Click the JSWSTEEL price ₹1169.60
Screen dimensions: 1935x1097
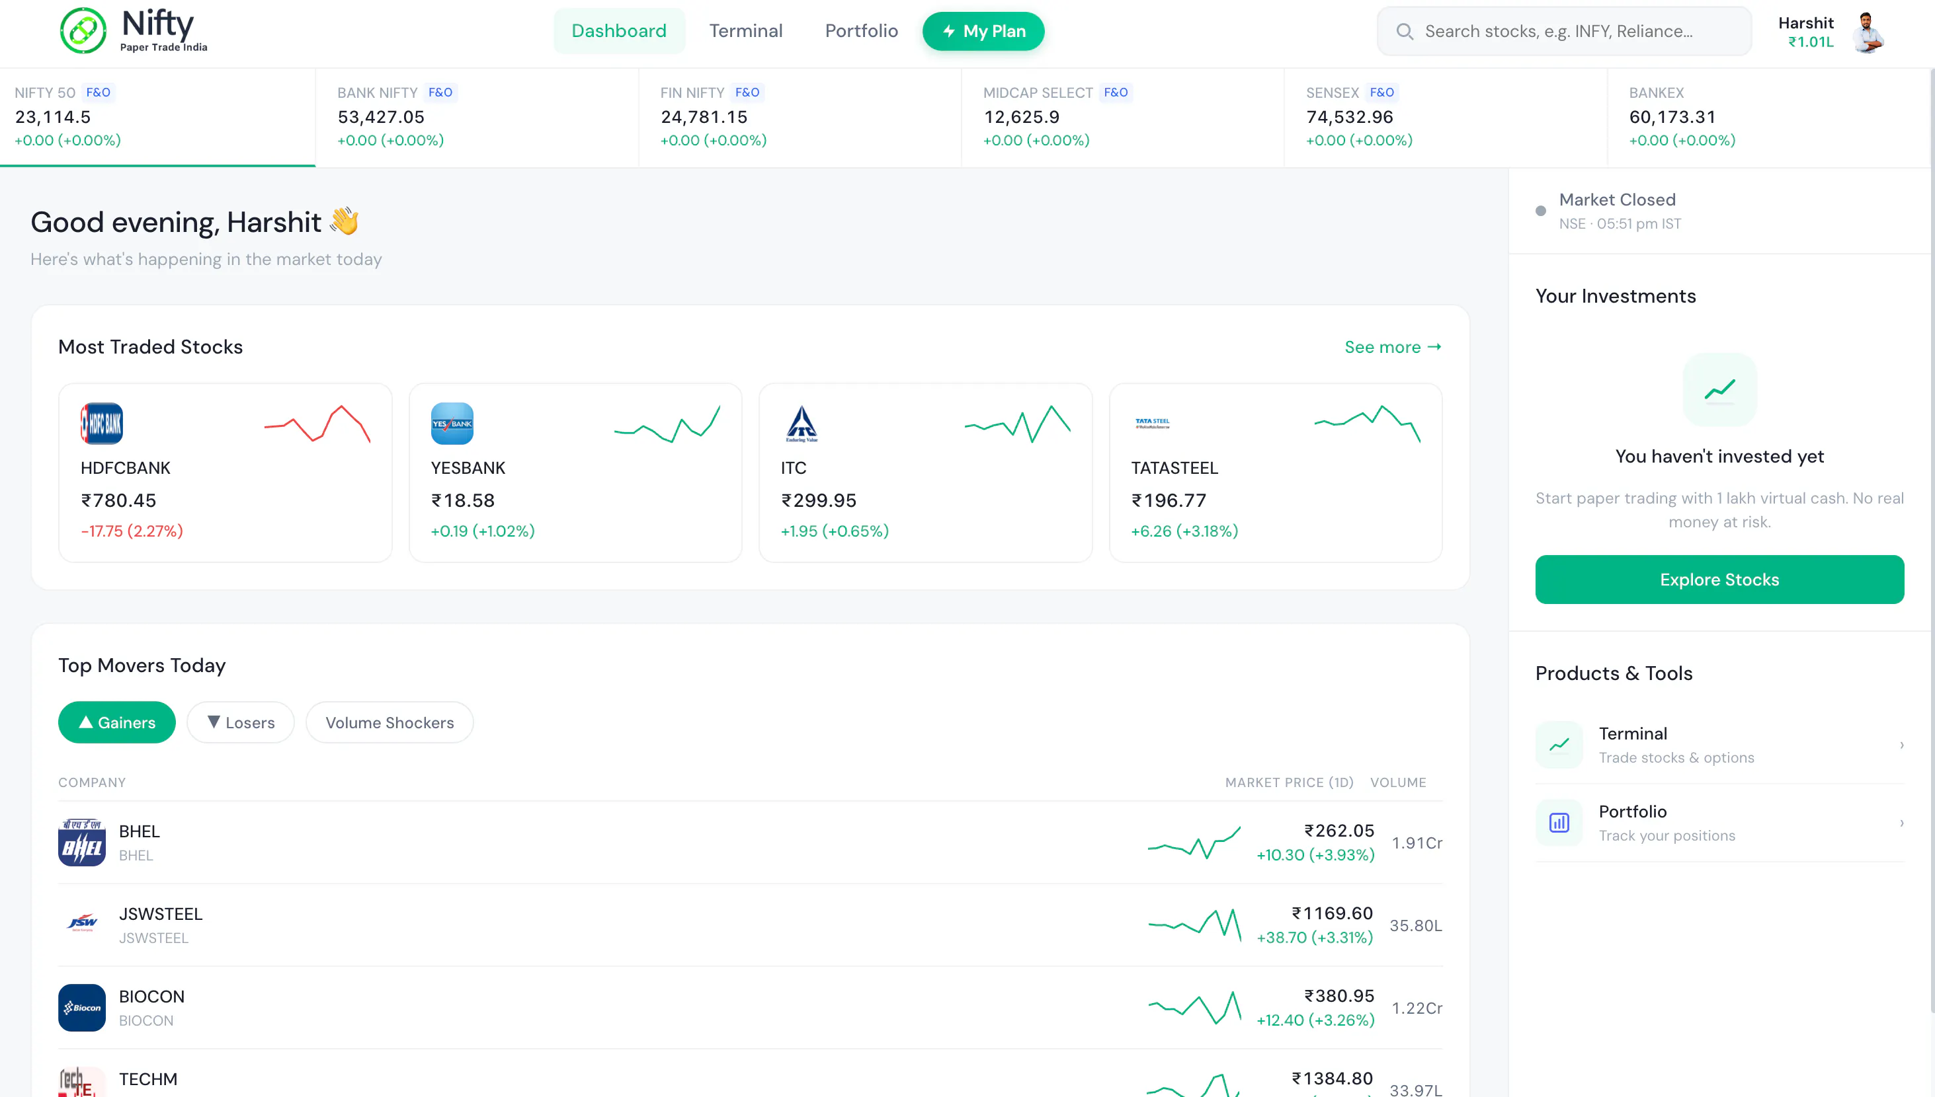1332,913
